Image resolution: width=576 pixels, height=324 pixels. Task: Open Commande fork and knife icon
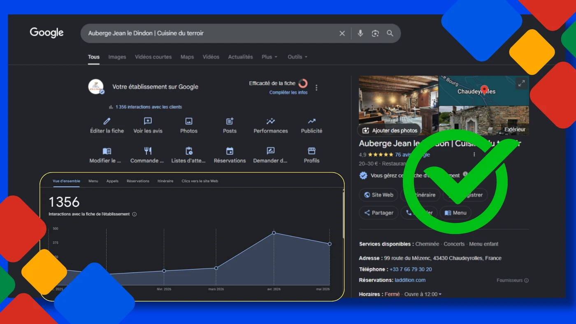pos(148,151)
